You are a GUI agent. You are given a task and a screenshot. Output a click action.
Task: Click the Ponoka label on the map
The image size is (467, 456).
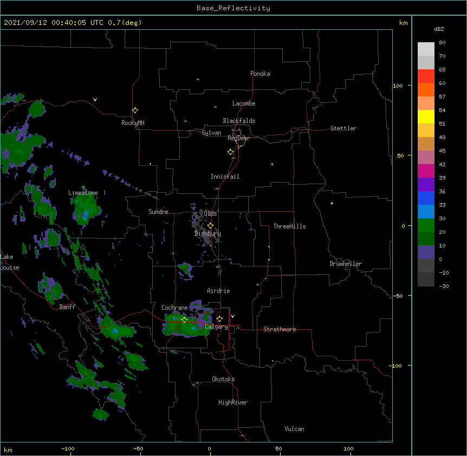tap(260, 74)
